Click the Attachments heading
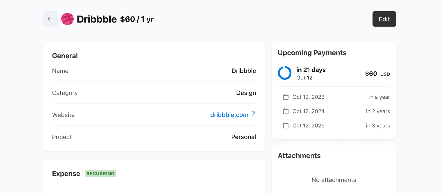This screenshot has width=443, height=193. [299, 156]
